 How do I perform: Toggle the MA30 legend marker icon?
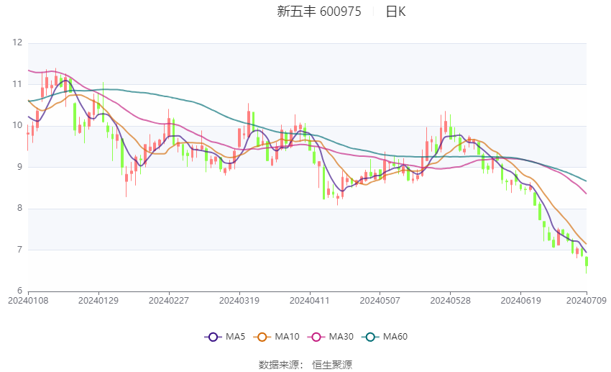(317, 337)
